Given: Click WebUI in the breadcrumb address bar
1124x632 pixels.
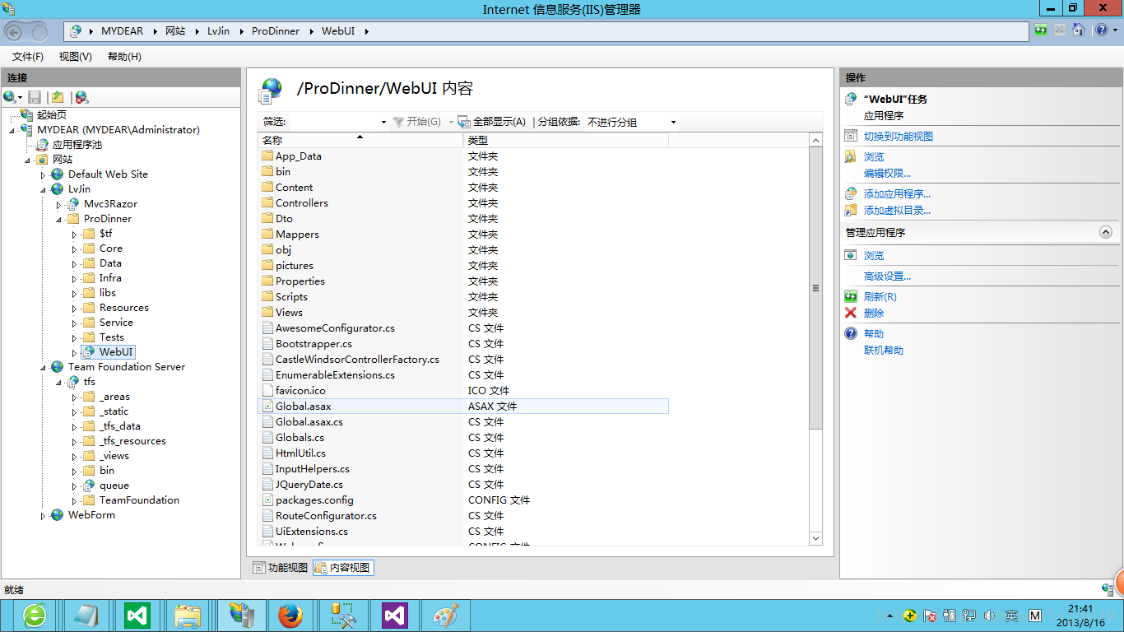Looking at the screenshot, I should pyautogui.click(x=338, y=31).
